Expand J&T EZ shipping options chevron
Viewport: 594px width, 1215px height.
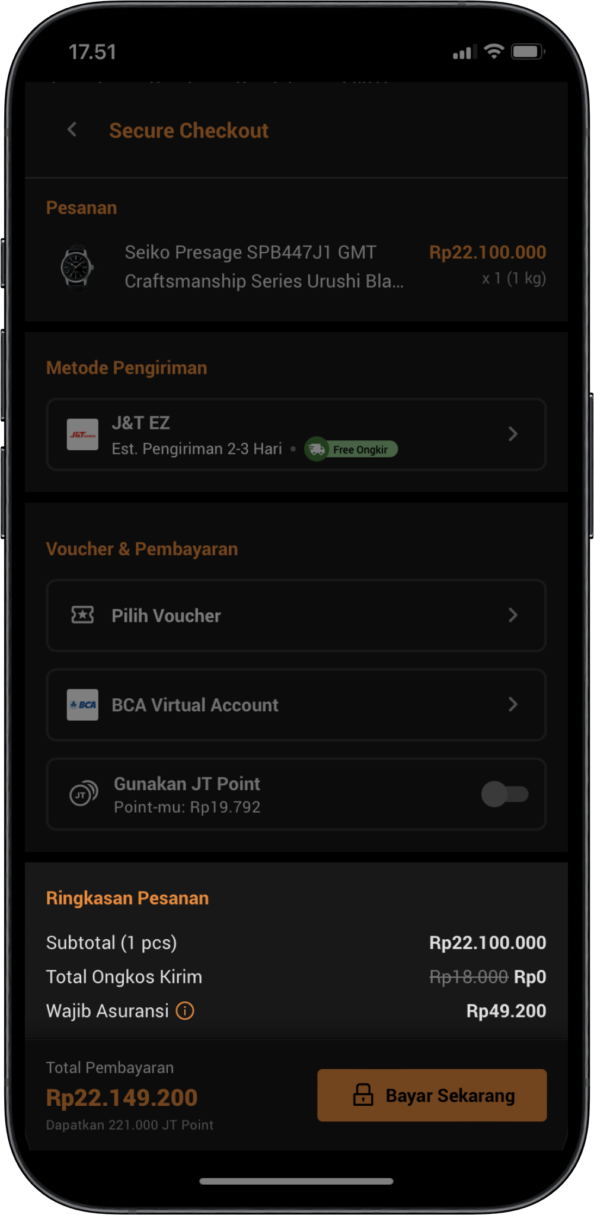pyautogui.click(x=513, y=434)
